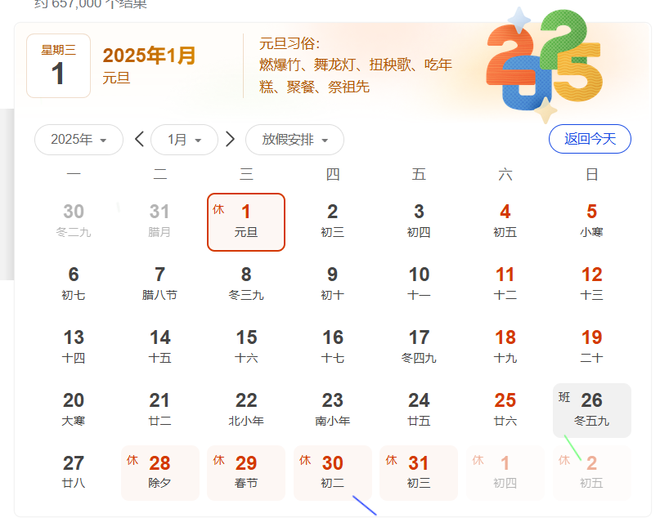Click December 30 in previous month
The height and width of the screenshot is (518, 660).
tap(74, 221)
